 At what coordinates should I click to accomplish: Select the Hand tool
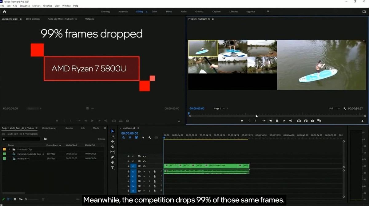tap(112, 162)
